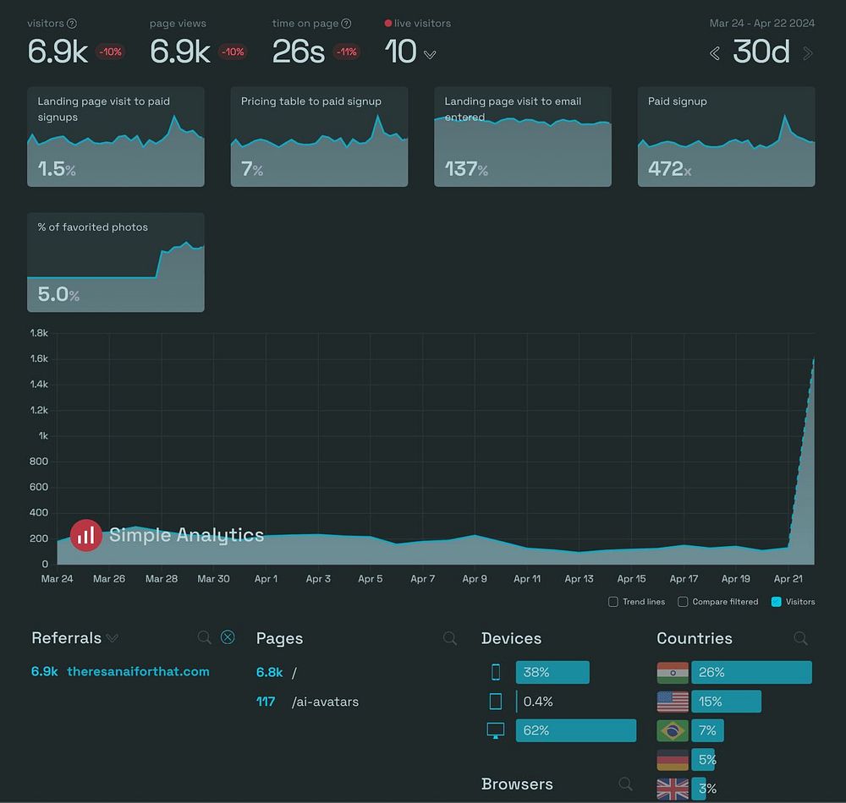The width and height of the screenshot is (846, 803).
Task: Click the Countries search magnifier icon
Action: tap(800, 639)
